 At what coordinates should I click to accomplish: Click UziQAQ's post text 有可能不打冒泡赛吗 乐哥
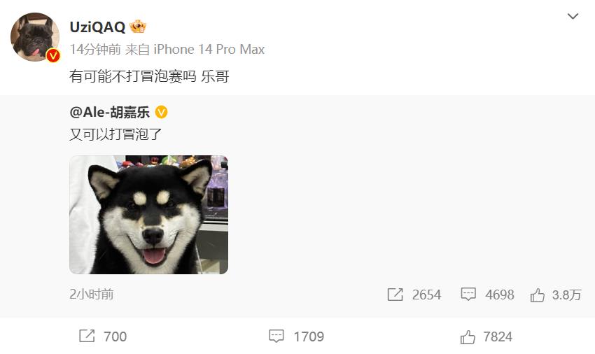[150, 76]
